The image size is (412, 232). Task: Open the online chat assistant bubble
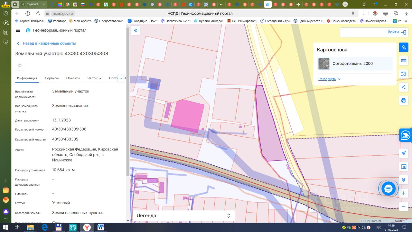coord(389,189)
